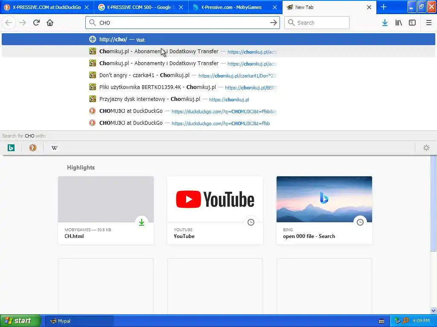Viewport: 437px width, 327px height.
Task: Close the New Tab tab
Action: coord(369,7)
